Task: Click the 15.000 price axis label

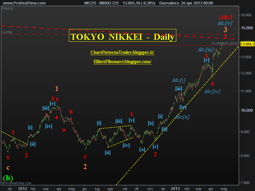Action: coord(247,28)
